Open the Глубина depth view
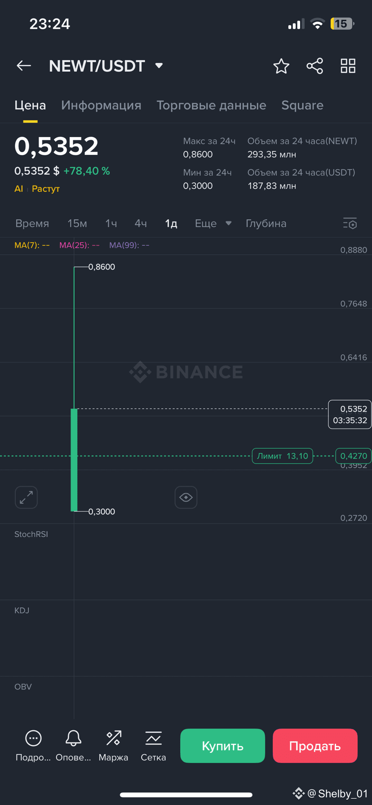This screenshot has width=372, height=805. [266, 223]
